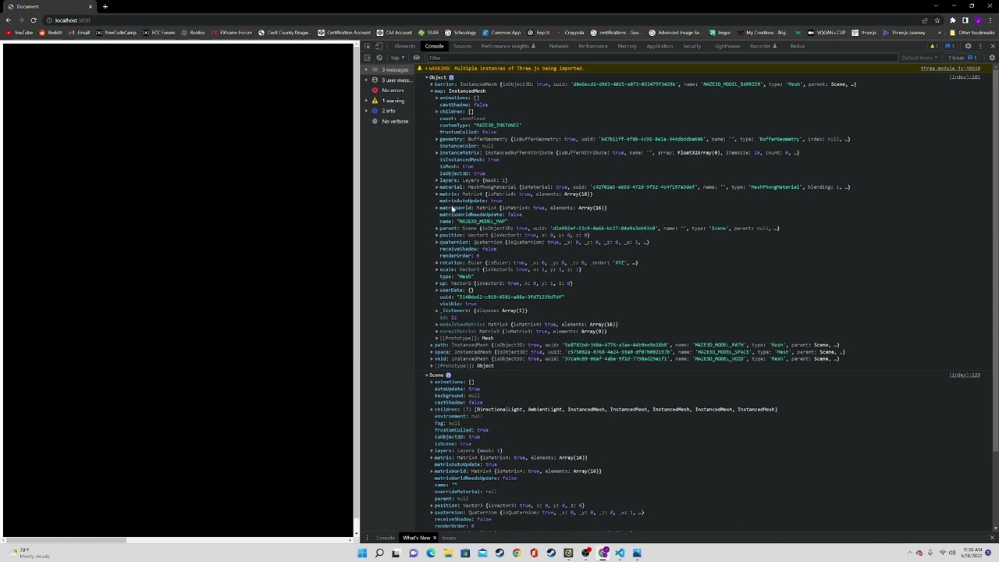
Task: Open the Network tab
Action: tap(559, 46)
